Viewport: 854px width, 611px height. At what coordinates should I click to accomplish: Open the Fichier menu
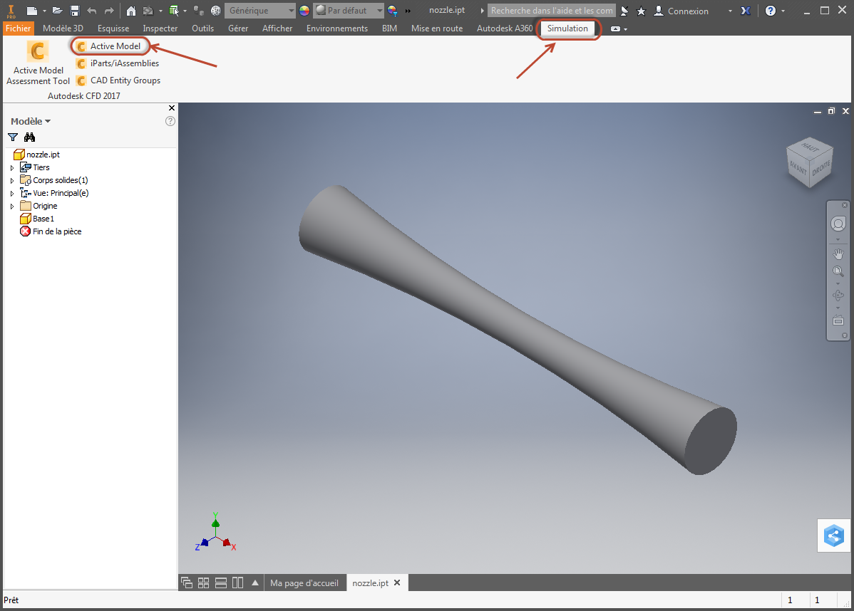tap(18, 28)
